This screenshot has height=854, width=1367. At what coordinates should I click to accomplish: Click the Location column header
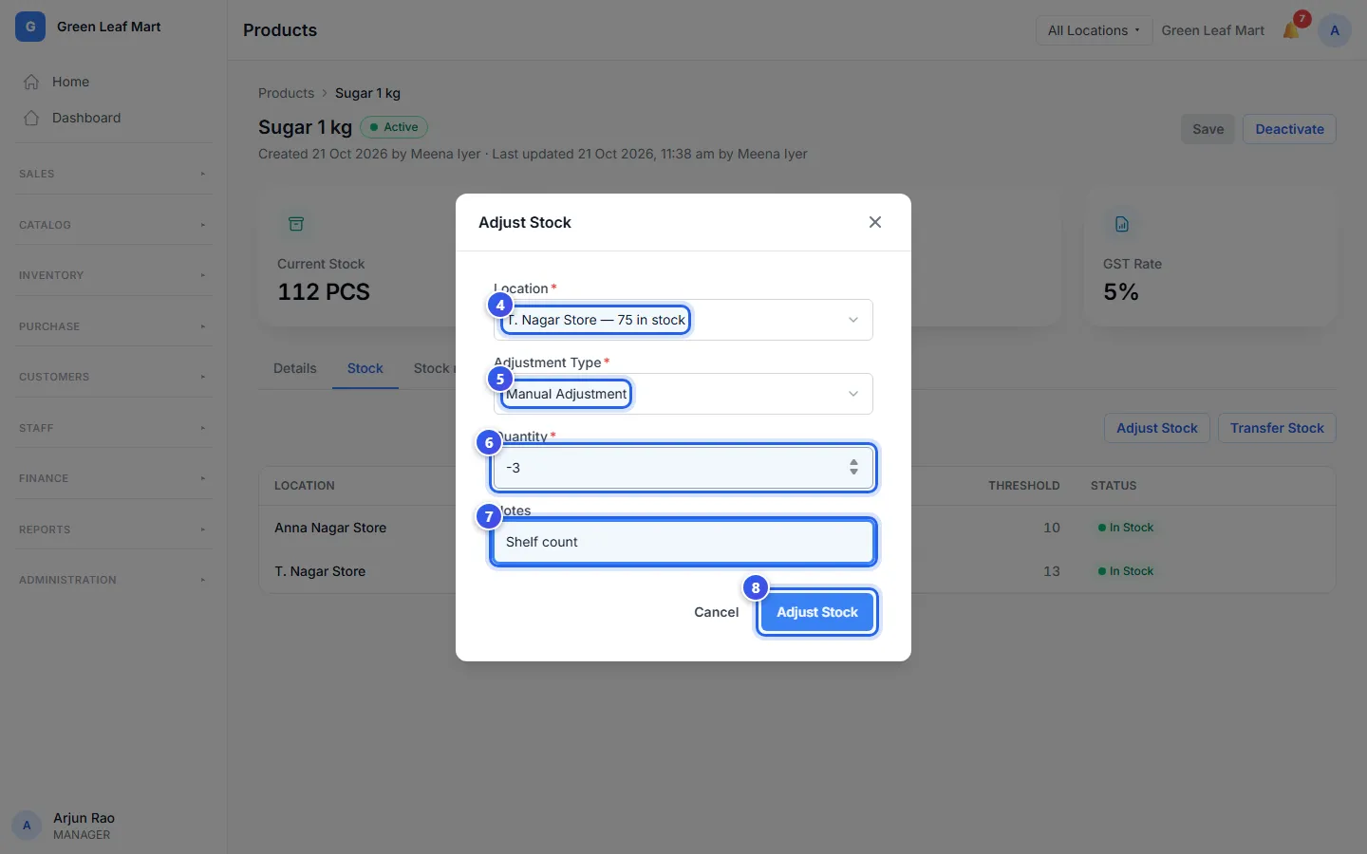305,486
